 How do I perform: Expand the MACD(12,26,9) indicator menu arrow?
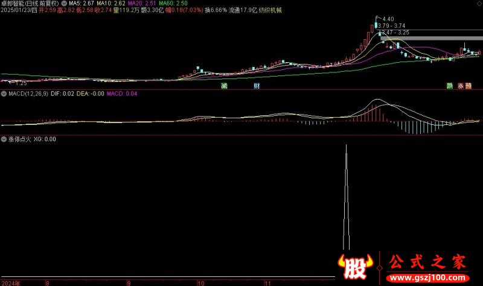tap(4, 94)
